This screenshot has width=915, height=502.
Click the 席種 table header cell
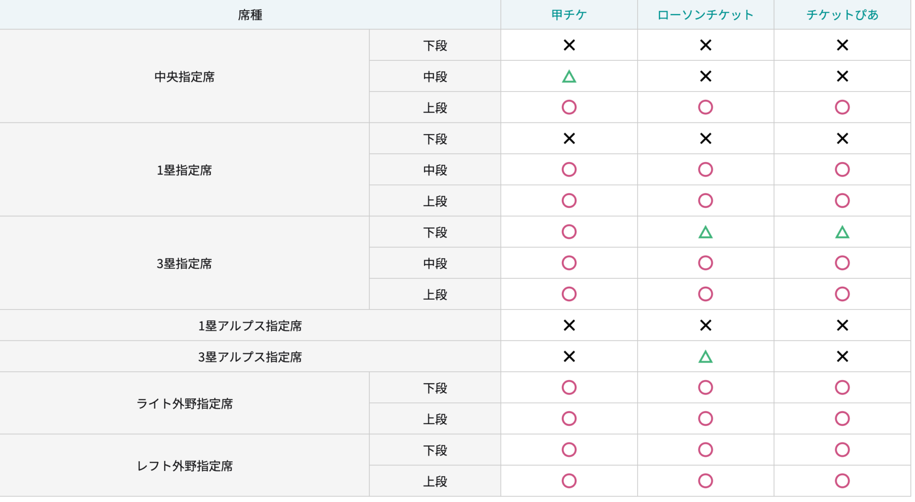250,15
